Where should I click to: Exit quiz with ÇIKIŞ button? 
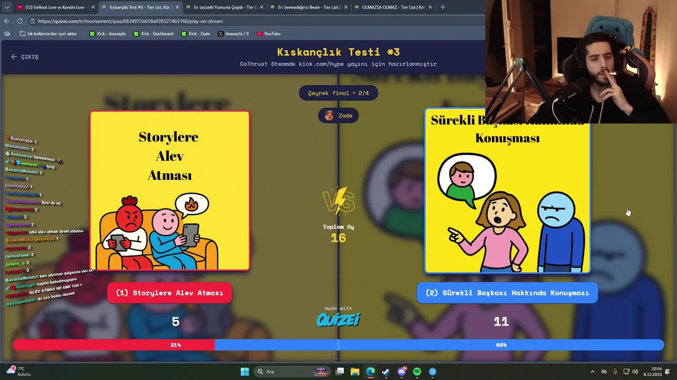pos(25,56)
